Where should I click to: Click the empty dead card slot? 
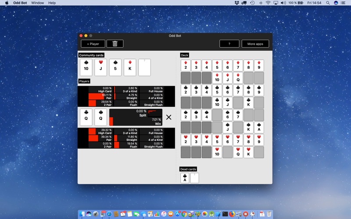pyautogui.click(x=194, y=178)
